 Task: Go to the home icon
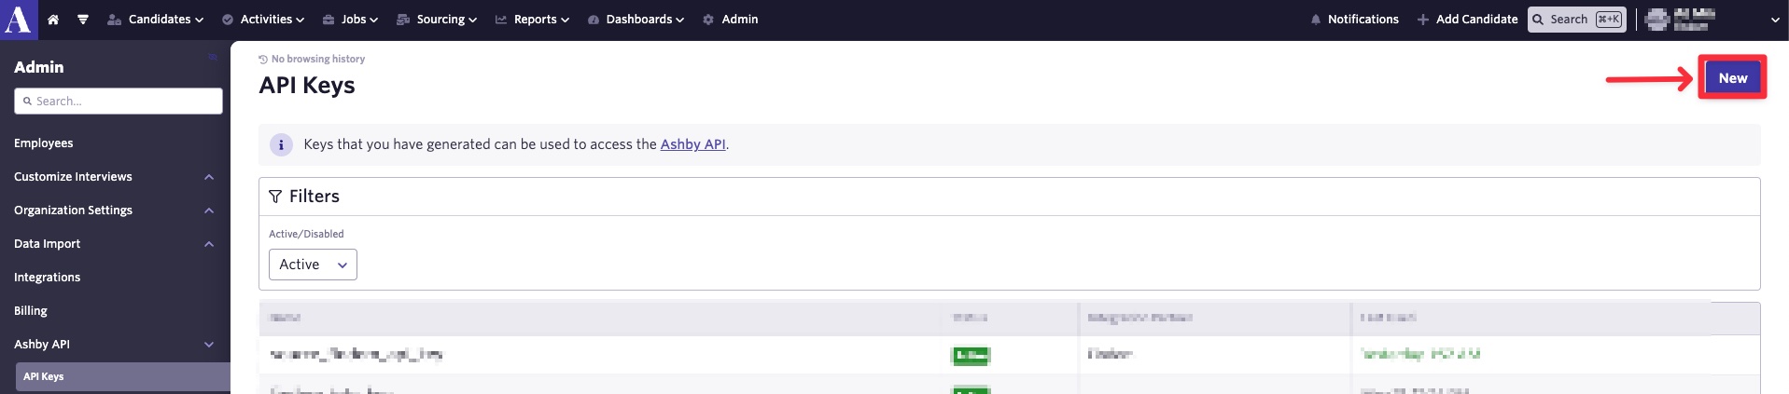tap(53, 20)
